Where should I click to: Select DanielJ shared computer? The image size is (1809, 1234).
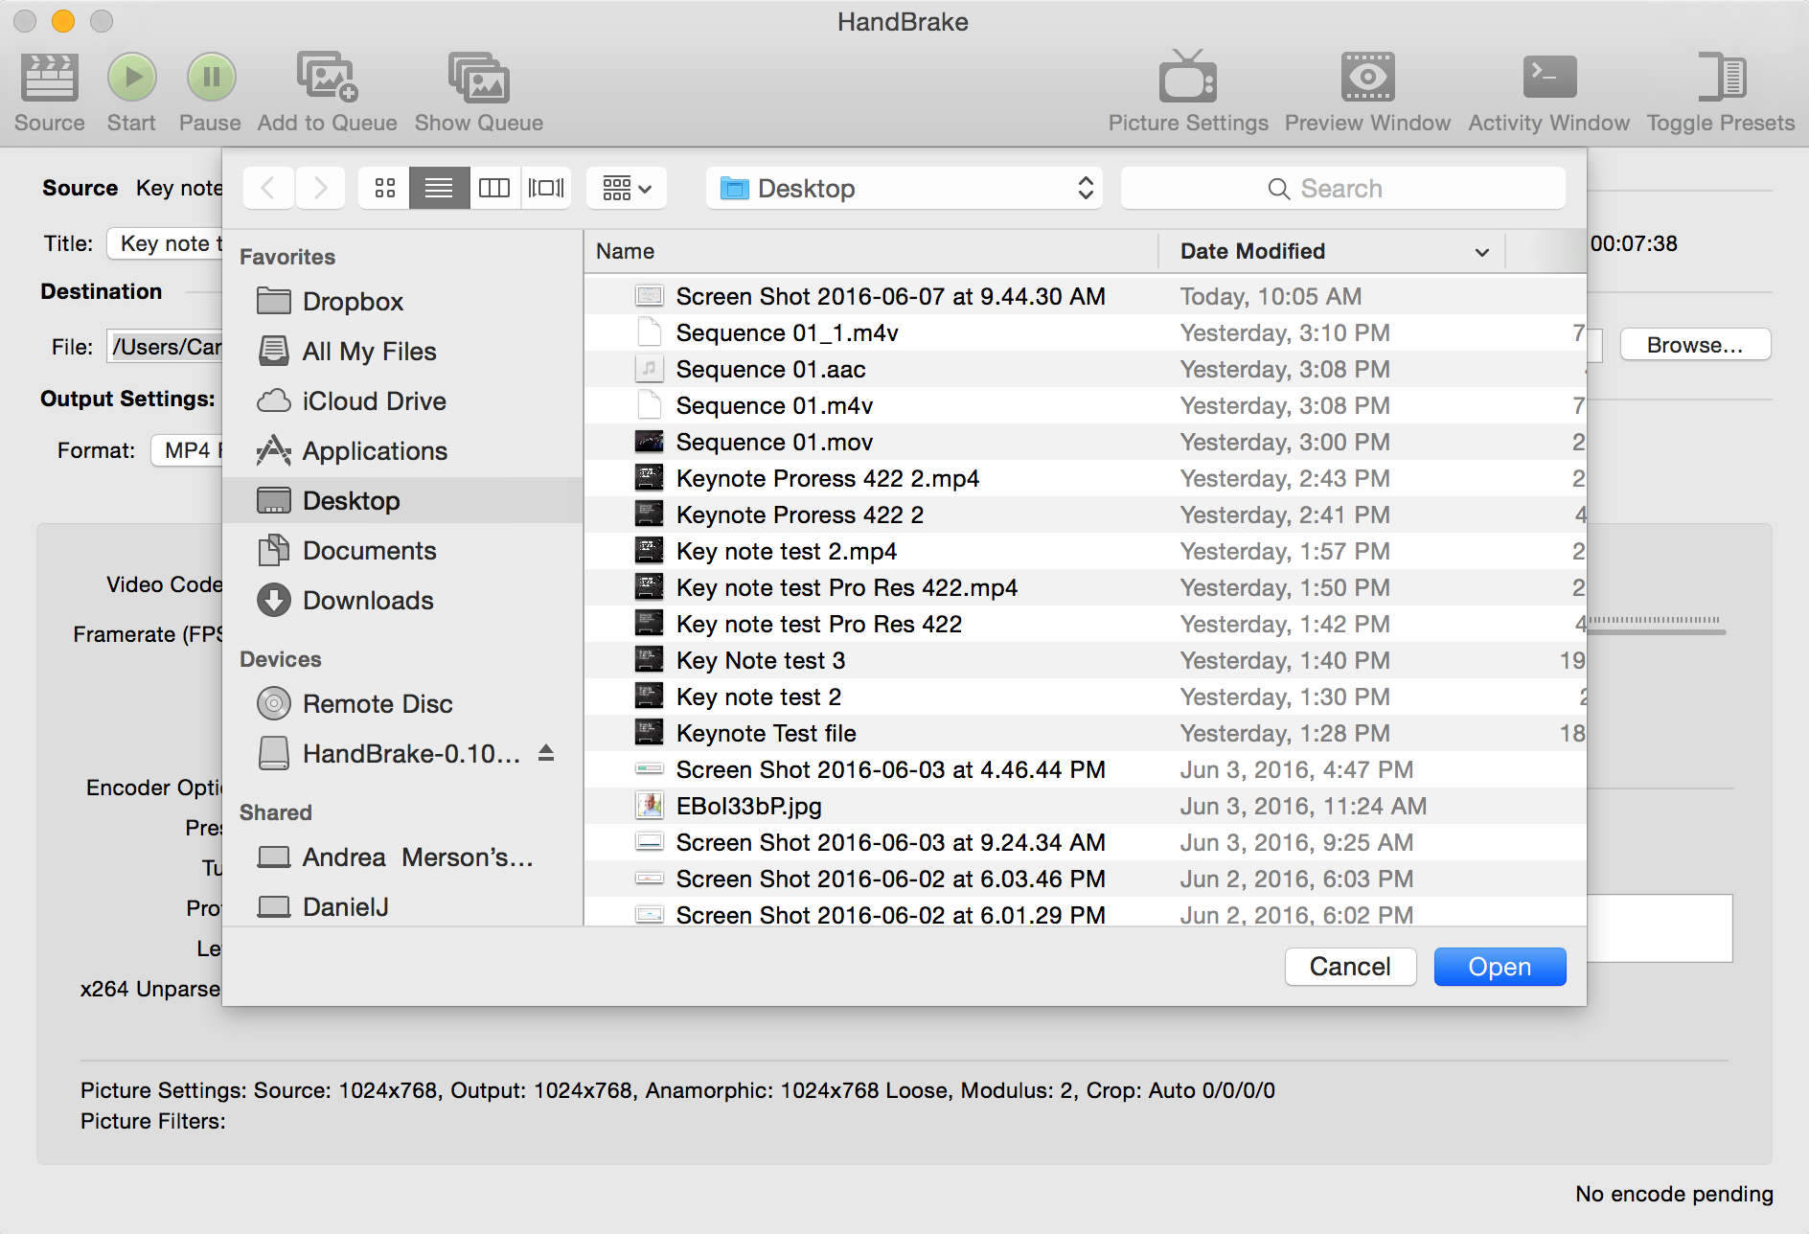[402, 907]
